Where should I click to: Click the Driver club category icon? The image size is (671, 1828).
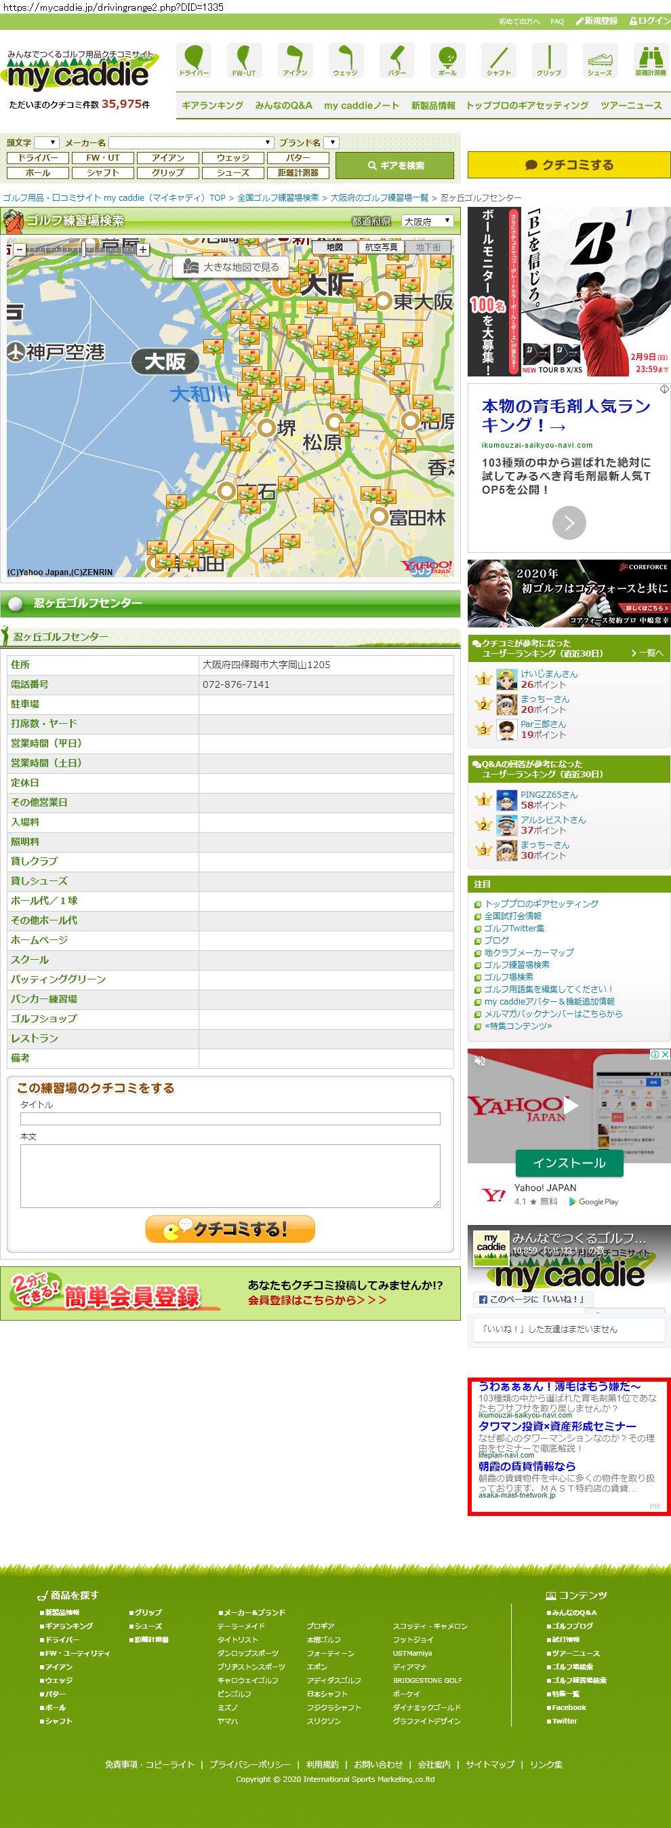tap(194, 60)
